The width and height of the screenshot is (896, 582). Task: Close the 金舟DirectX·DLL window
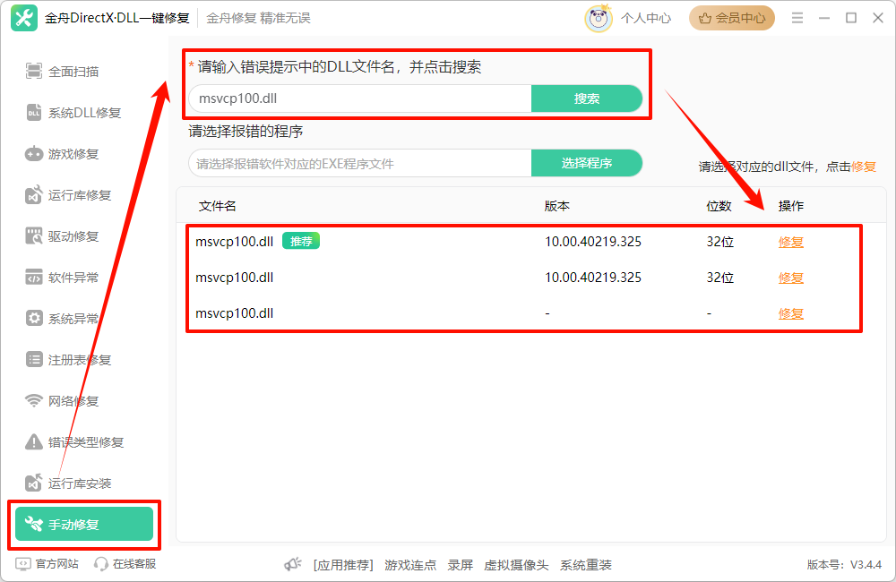pos(878,18)
